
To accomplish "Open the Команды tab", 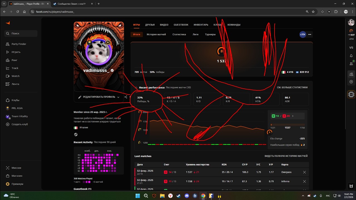I will [234, 25].
